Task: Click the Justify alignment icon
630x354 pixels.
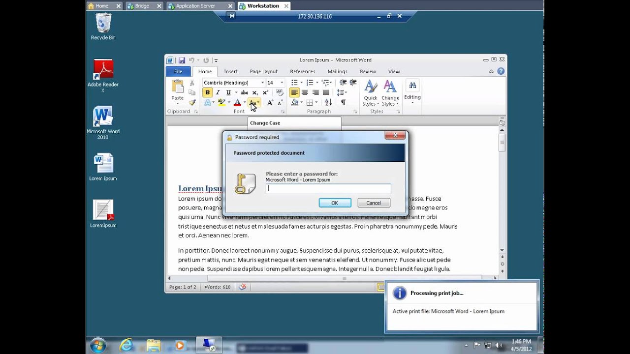Action: pos(326,92)
